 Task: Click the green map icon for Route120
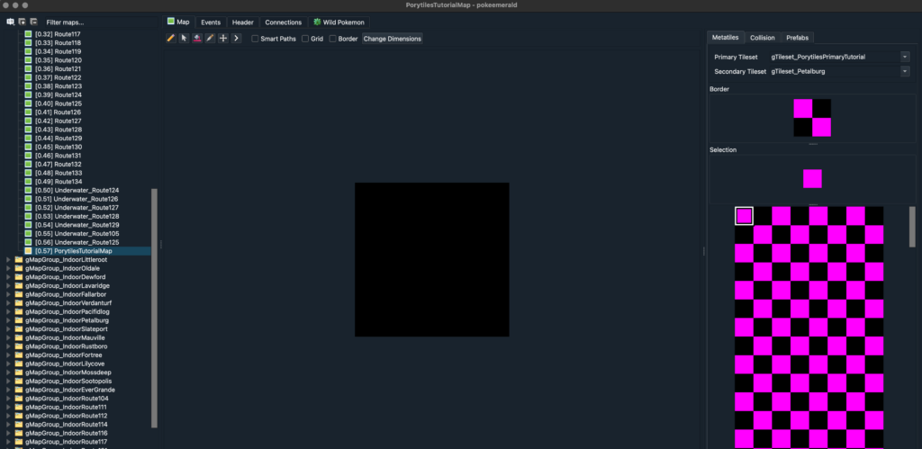click(28, 60)
